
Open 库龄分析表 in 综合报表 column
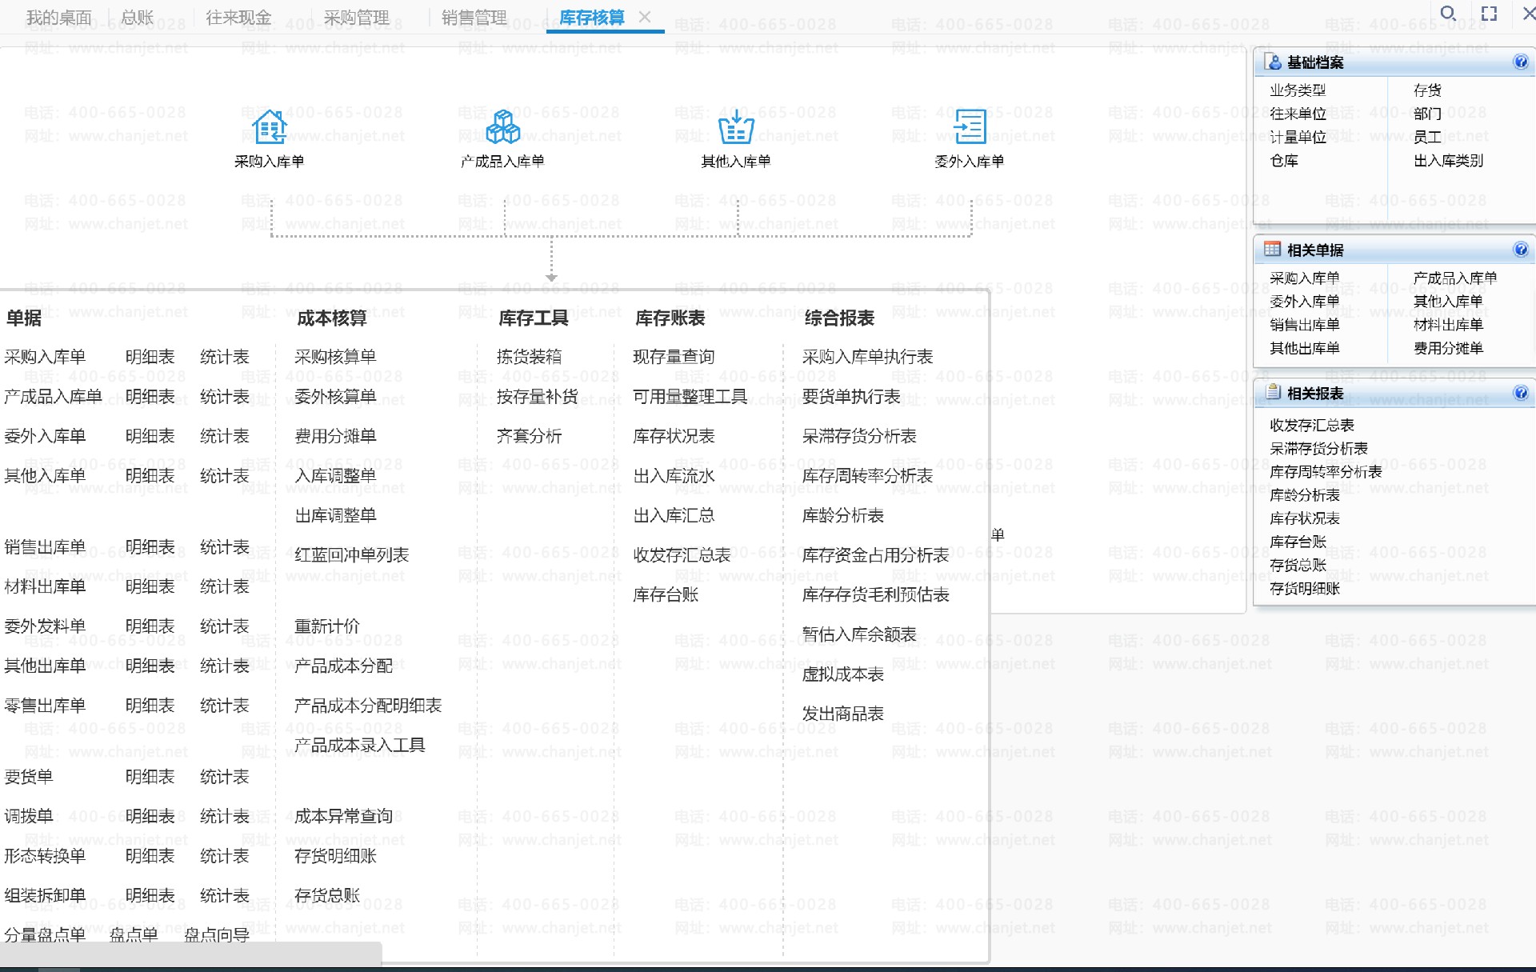pyautogui.click(x=842, y=515)
